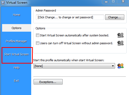Click the Virtual Screen app icon in title bar

[x=3, y=3]
